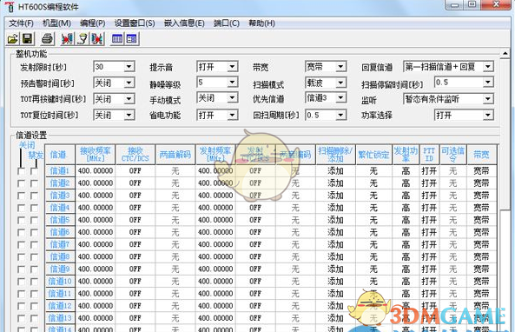Screen dimensions: 515x332
Task: Tick the 禁发 checkbox for 信道10
Action: coord(34,282)
